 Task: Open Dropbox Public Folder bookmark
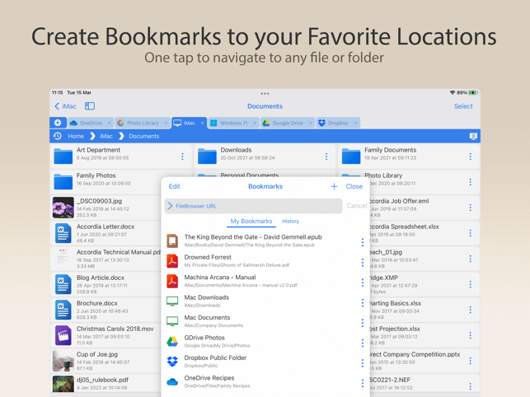[x=260, y=362]
